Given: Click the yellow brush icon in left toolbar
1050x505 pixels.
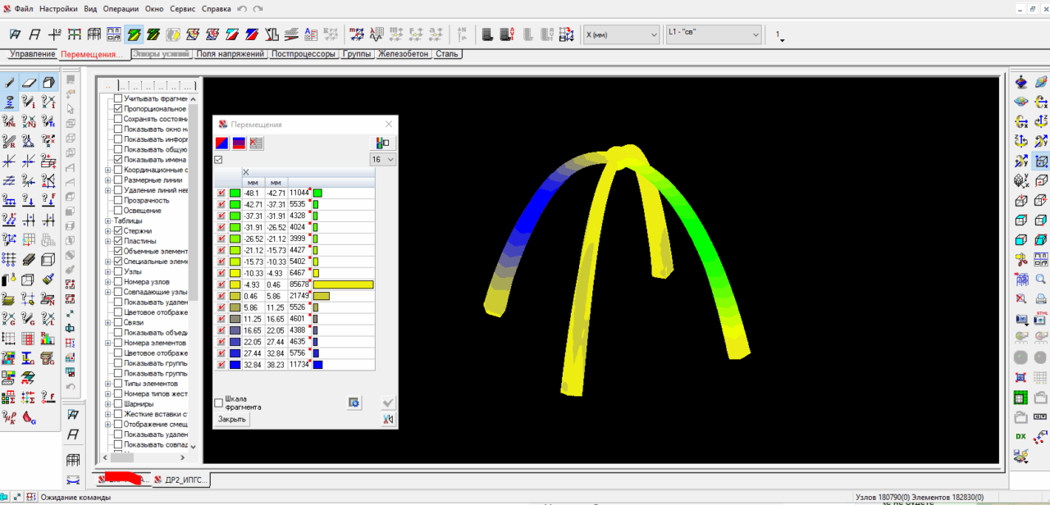Looking at the screenshot, I should point(48,279).
